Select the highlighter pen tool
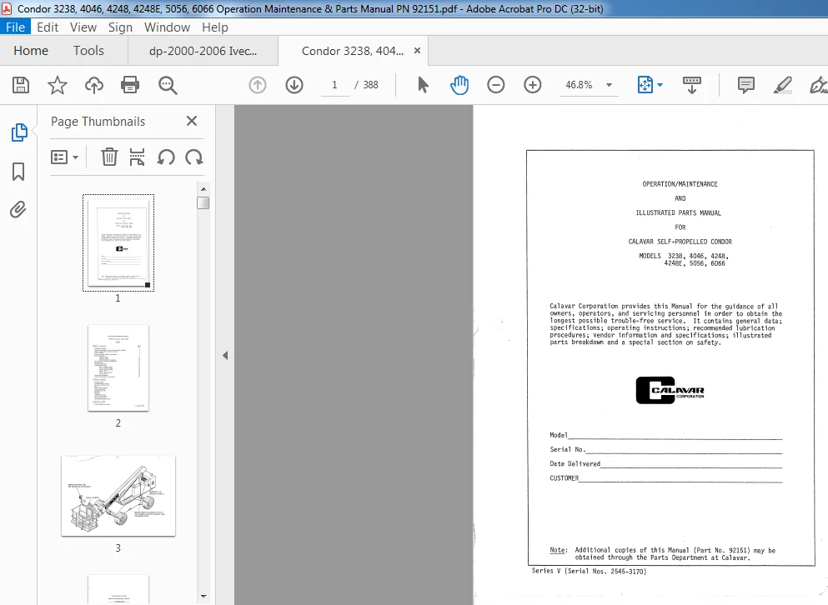Viewport: 828px width, 605px height. coord(783,85)
